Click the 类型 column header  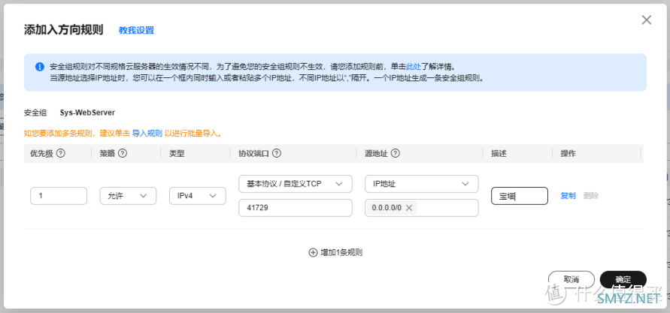177,154
